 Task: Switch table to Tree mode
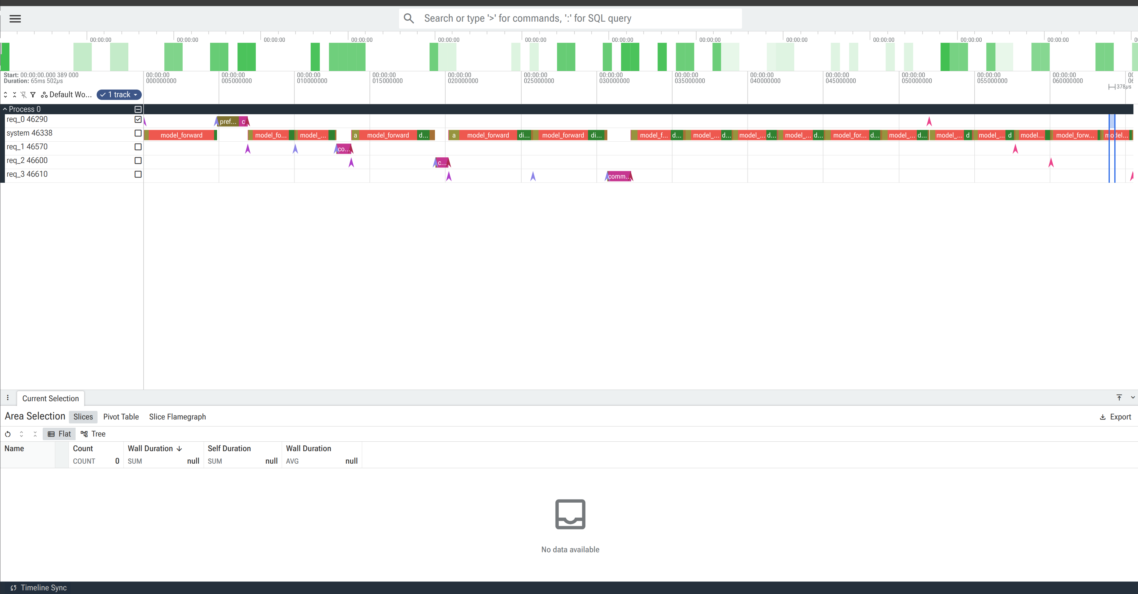(x=93, y=434)
